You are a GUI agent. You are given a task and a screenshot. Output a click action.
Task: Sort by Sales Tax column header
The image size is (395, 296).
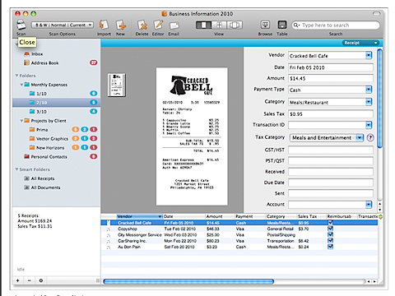pyautogui.click(x=312, y=216)
